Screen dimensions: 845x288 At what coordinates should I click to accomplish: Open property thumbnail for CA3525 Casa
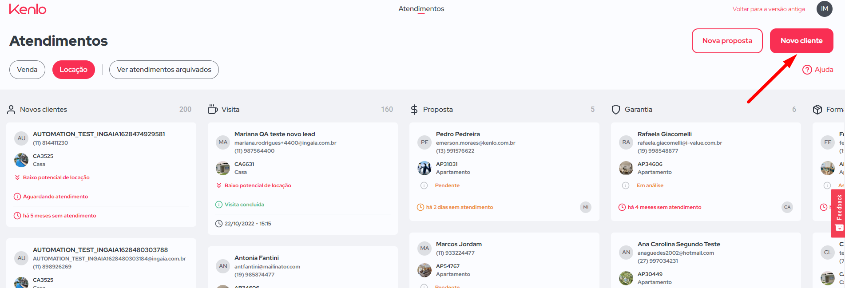pos(21,160)
